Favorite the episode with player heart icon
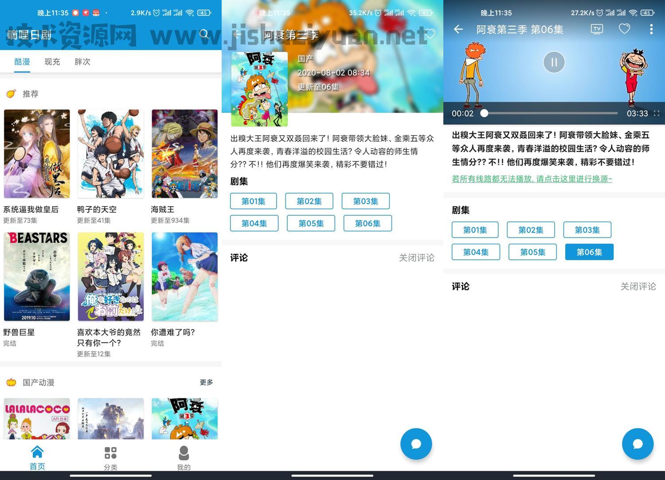Screen dimensions: 665x480 pos(624,29)
